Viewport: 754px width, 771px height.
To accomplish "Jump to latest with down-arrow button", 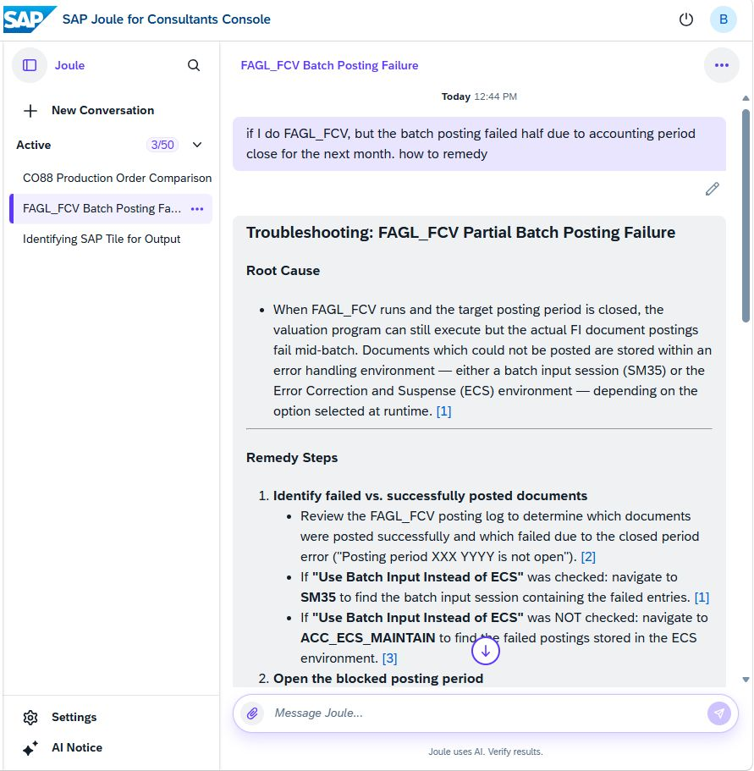I will 485,651.
